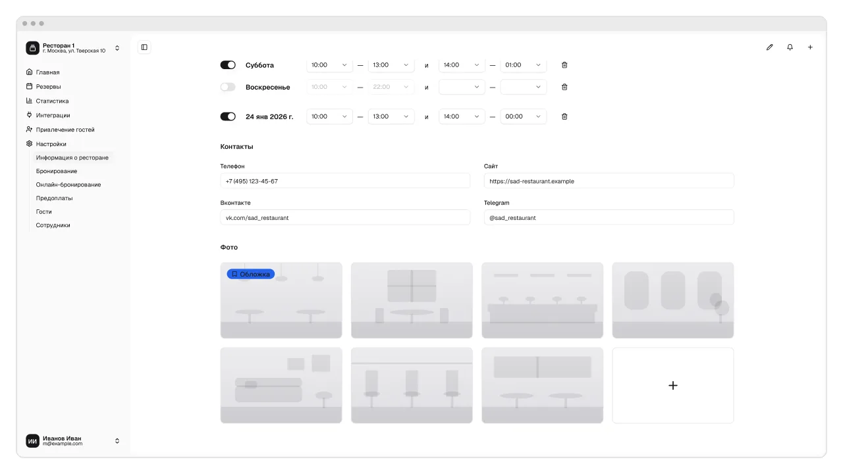Delete the 24 янв 2026 г. row
The width and height of the screenshot is (843, 474).
point(564,117)
